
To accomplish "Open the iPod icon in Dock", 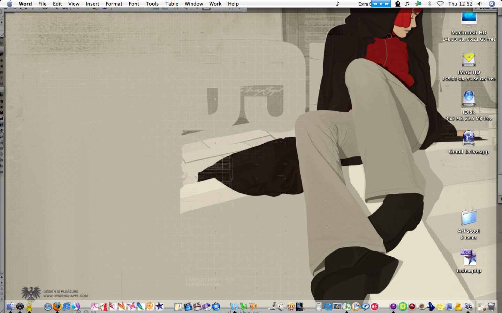I will 319,306.
